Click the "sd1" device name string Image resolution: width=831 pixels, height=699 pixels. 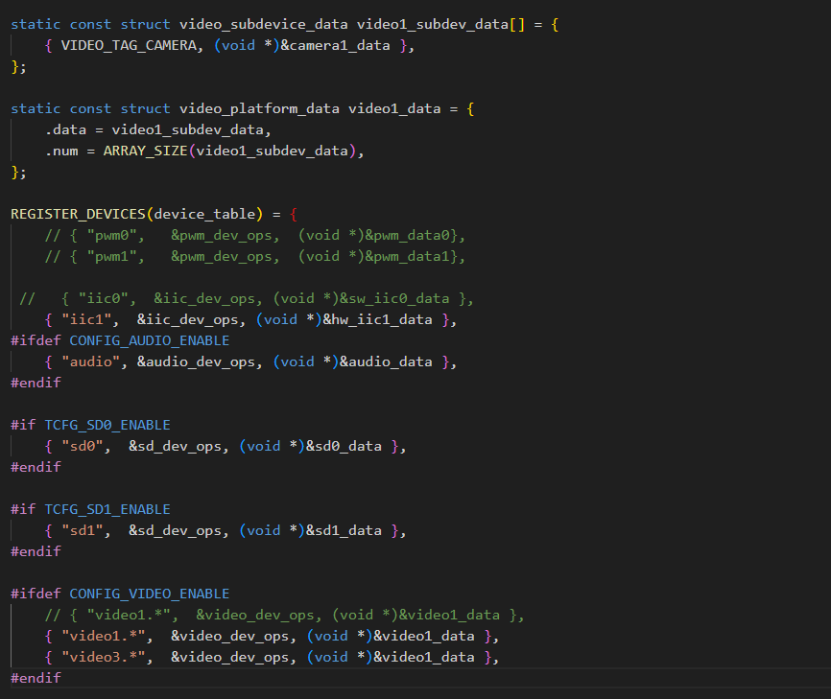pos(83,530)
